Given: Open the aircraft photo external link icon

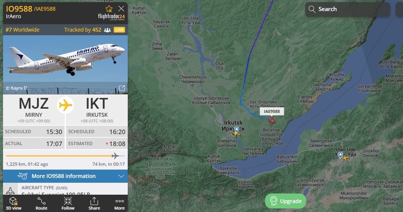Looking at the screenshot, I should [122, 88].
